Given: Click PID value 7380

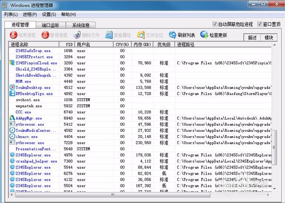Looking at the screenshot, I should [x=68, y=161].
